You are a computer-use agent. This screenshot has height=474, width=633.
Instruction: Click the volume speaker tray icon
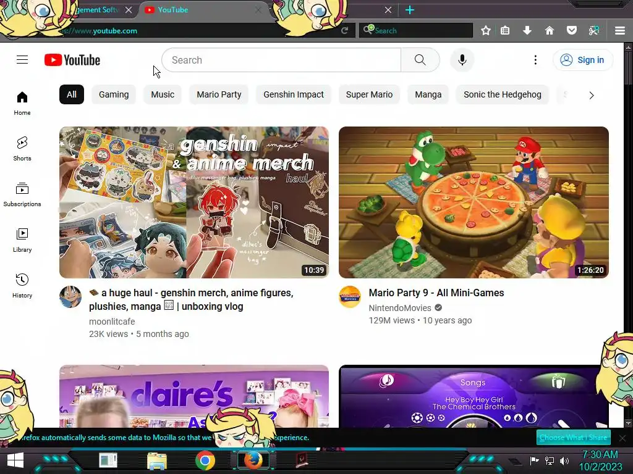coord(564,460)
